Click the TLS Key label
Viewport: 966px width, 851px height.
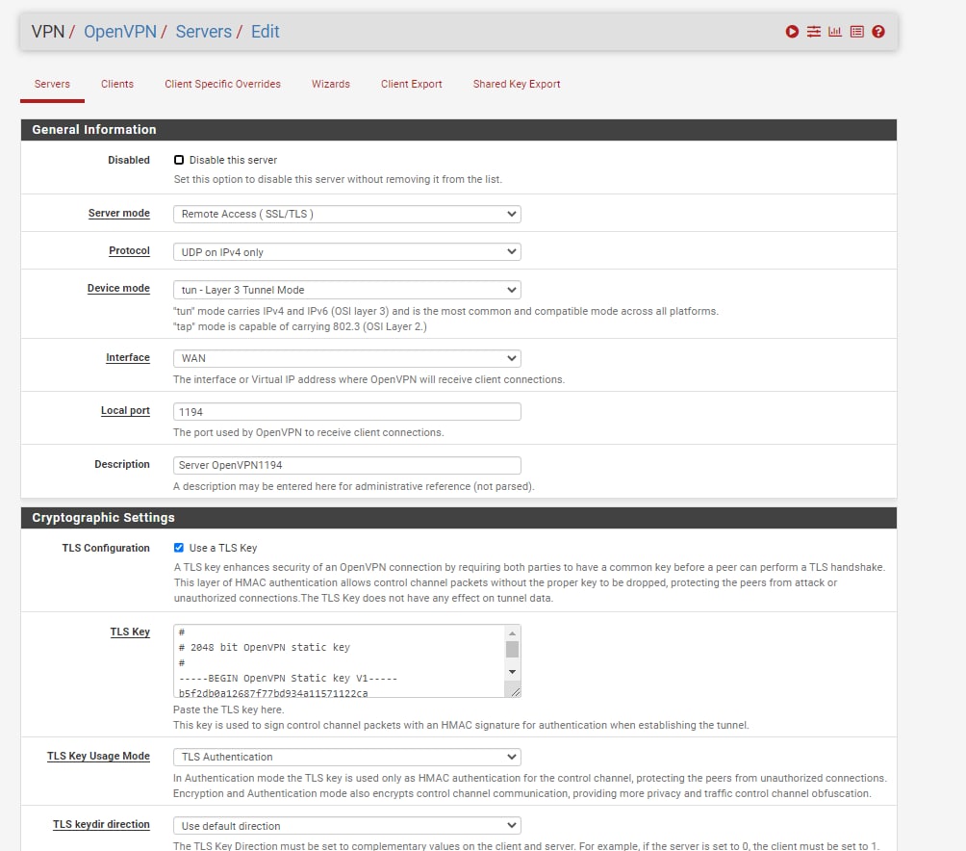pos(130,632)
